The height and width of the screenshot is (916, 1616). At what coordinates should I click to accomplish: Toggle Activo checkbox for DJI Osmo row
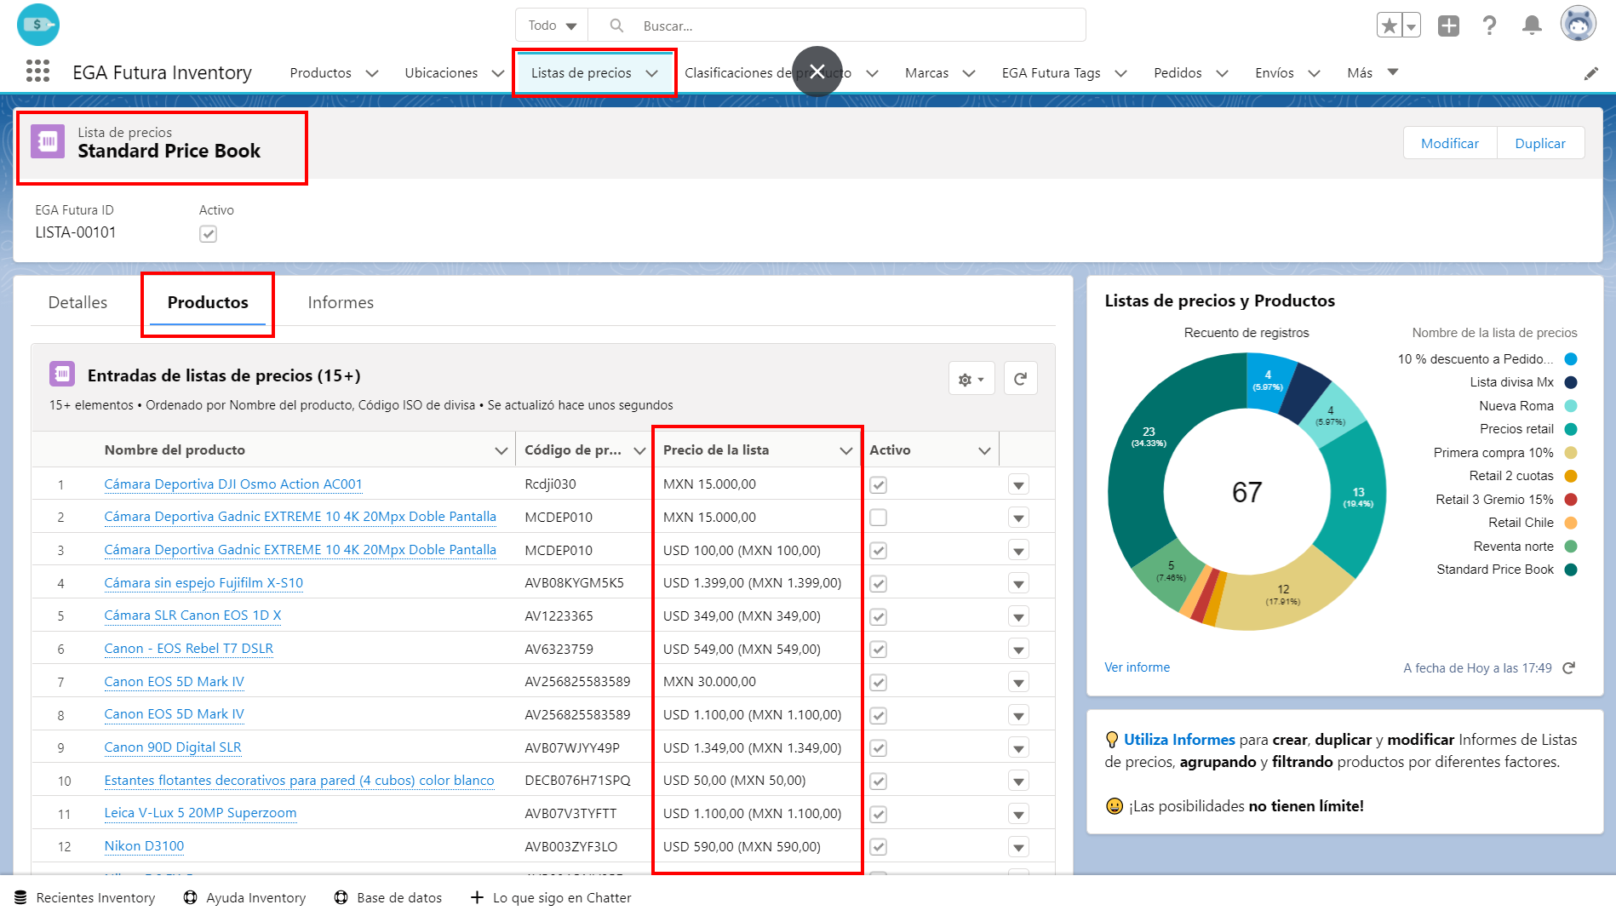tap(879, 484)
